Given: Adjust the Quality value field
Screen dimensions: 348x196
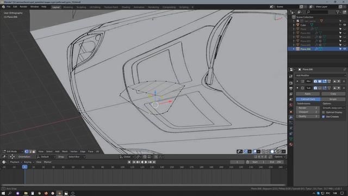Looking at the screenshot, I should pyautogui.click(x=308, y=117).
